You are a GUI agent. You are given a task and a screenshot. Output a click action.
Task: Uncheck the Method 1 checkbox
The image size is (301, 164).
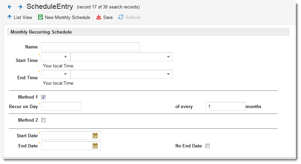(43, 97)
